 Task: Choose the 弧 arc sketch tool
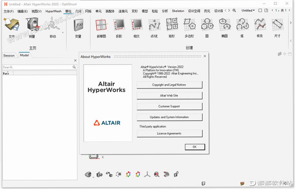coord(242,28)
